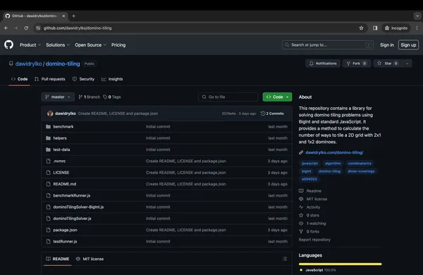View 0 Tags link

point(112,97)
